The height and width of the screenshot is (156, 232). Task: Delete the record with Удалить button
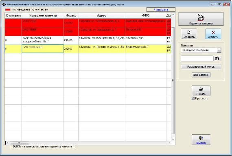point(213,34)
